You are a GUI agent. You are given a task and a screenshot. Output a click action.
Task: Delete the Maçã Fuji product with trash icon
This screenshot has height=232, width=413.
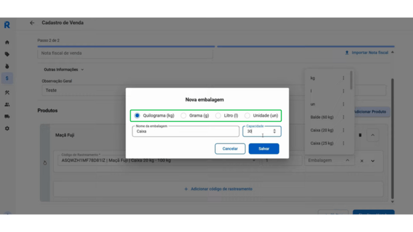click(360, 135)
